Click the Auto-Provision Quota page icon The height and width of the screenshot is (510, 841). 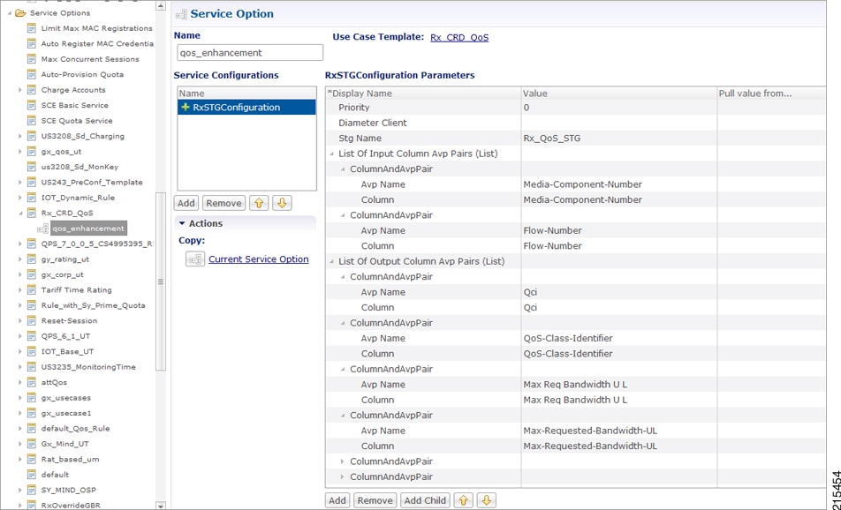click(32, 74)
